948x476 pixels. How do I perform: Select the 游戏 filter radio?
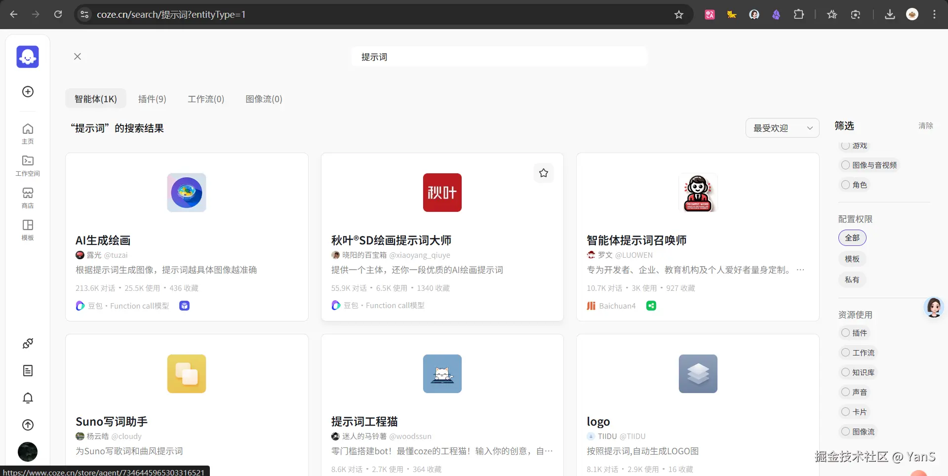coord(845,146)
